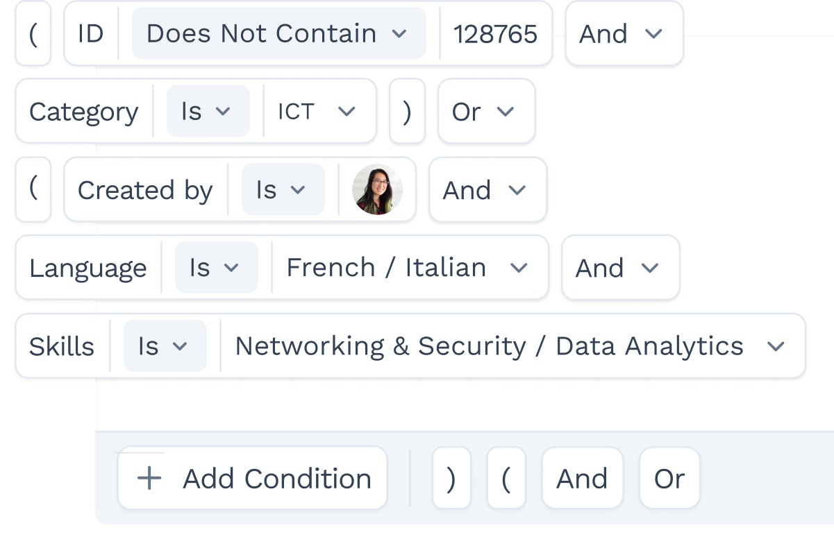Add an And operator from the bottom toolbar
Viewport: 834px width, 555px height.
(x=582, y=478)
